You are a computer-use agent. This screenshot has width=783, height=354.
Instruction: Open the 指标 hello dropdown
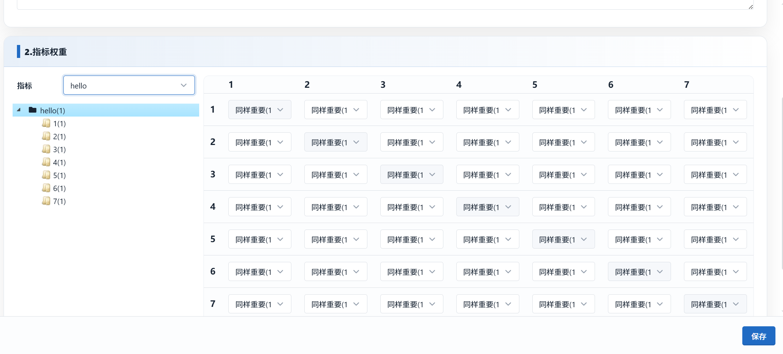pyautogui.click(x=129, y=85)
